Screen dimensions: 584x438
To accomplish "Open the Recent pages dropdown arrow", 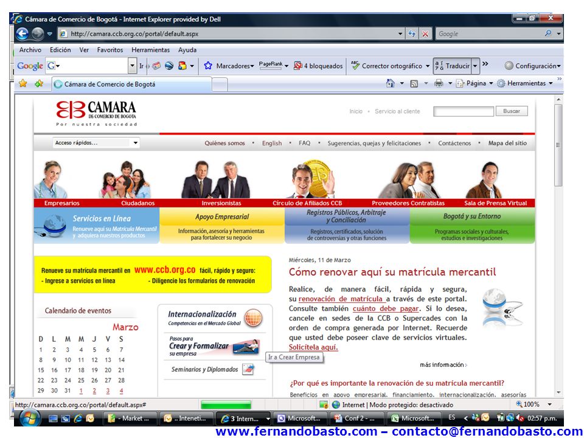I will pos(49,34).
